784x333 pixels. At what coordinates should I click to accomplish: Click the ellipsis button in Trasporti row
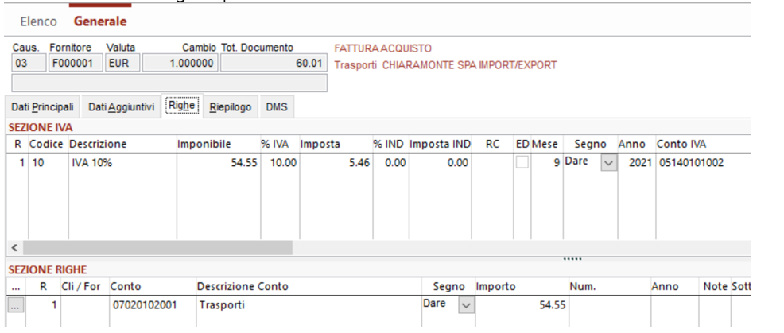pyautogui.click(x=15, y=306)
